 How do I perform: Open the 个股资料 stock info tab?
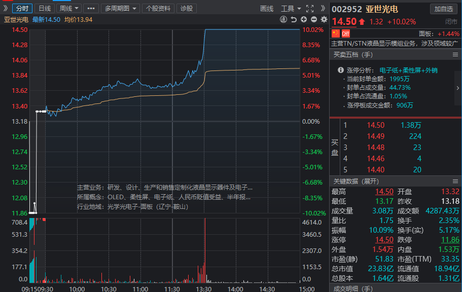coord(158,8)
